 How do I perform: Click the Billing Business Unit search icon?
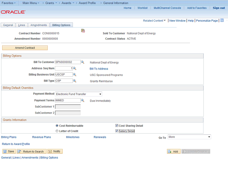[74, 74]
